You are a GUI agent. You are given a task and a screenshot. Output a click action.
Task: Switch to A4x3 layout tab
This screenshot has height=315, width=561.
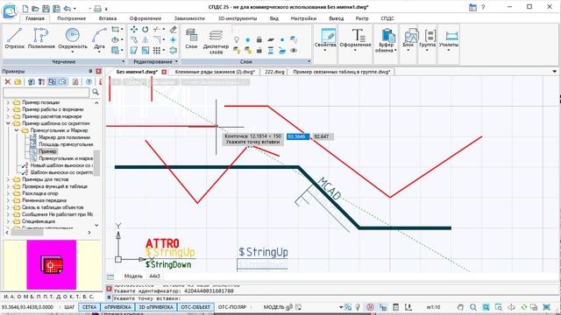pyautogui.click(x=154, y=276)
